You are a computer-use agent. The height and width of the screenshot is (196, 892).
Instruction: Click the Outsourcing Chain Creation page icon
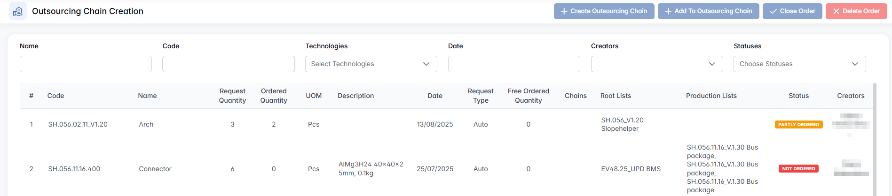pyautogui.click(x=18, y=11)
